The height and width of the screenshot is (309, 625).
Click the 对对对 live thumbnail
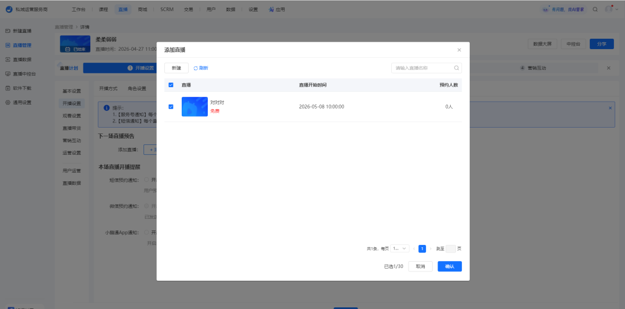194,107
